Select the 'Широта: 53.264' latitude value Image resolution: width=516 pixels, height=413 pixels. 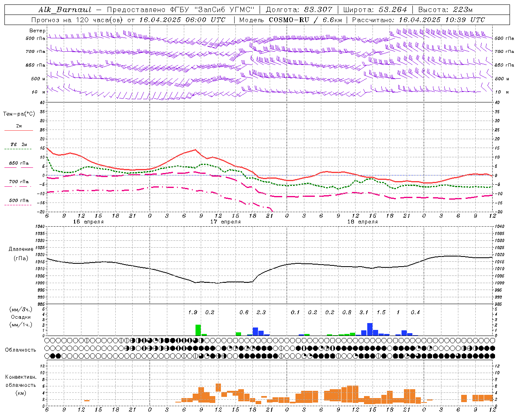375,10
